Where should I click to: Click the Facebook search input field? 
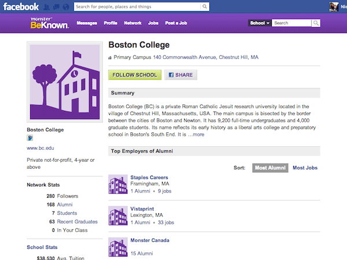click(137, 6)
